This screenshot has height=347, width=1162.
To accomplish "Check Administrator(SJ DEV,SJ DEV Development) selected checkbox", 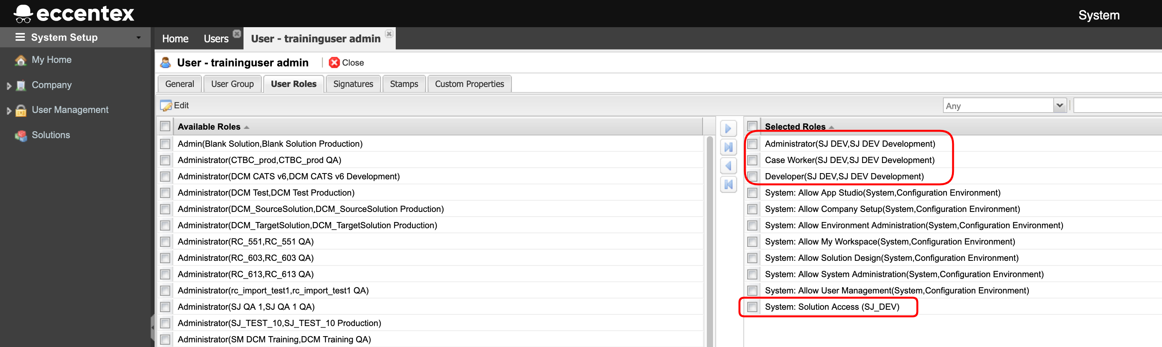I will coord(752,144).
